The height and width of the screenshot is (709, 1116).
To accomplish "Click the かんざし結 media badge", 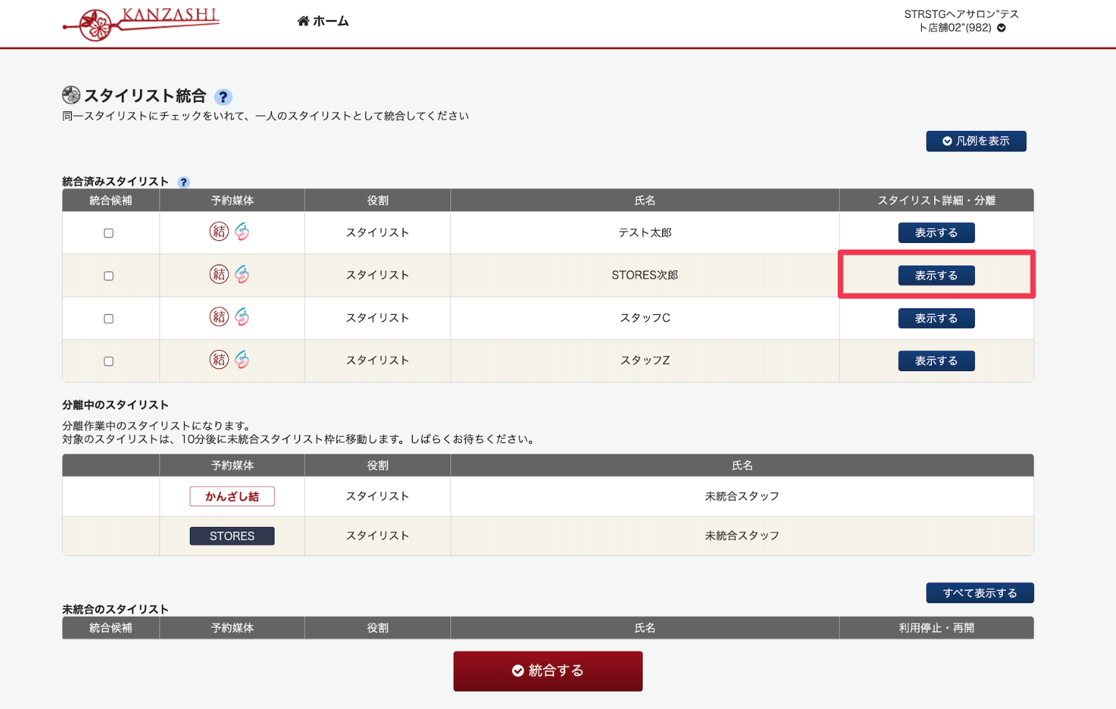I will click(x=232, y=496).
